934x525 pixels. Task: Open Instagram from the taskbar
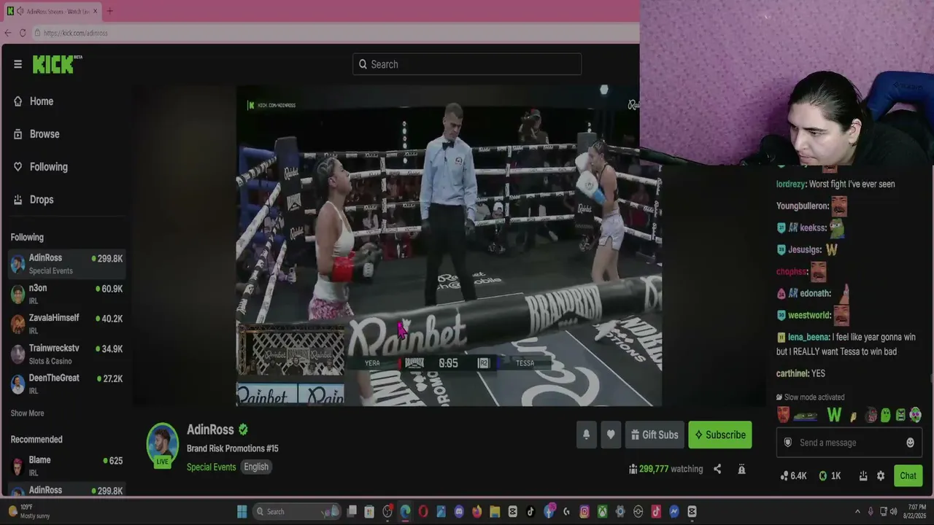coord(584,511)
